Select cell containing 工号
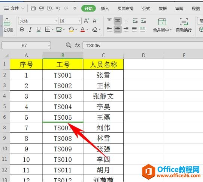Image resolution: width=203 pixels, height=182 pixels. click(x=63, y=64)
